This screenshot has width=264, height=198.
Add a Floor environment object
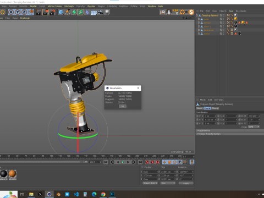click(94, 13)
